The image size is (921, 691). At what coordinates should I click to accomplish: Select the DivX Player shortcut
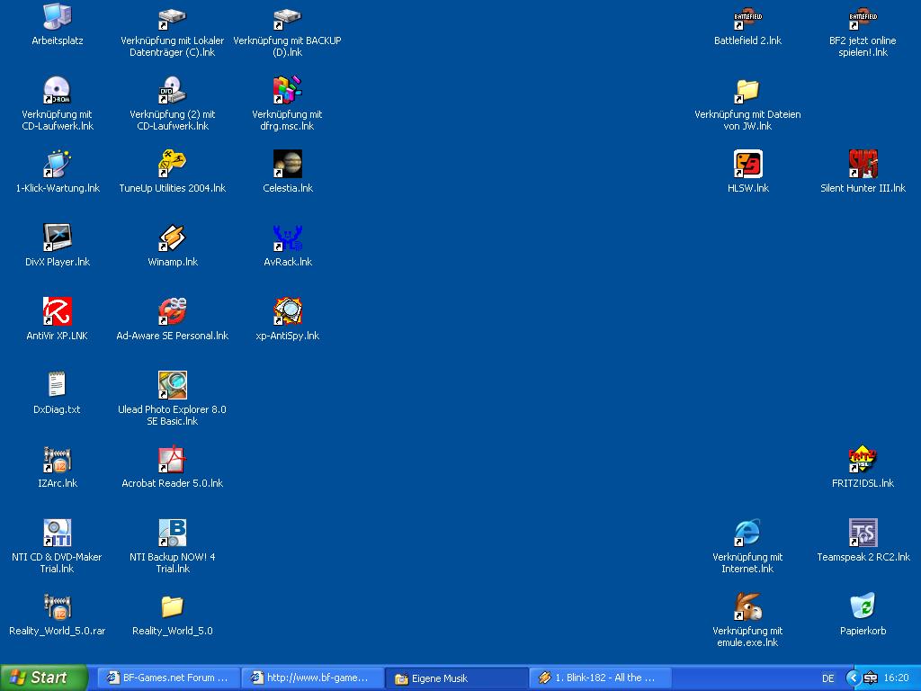coord(57,238)
